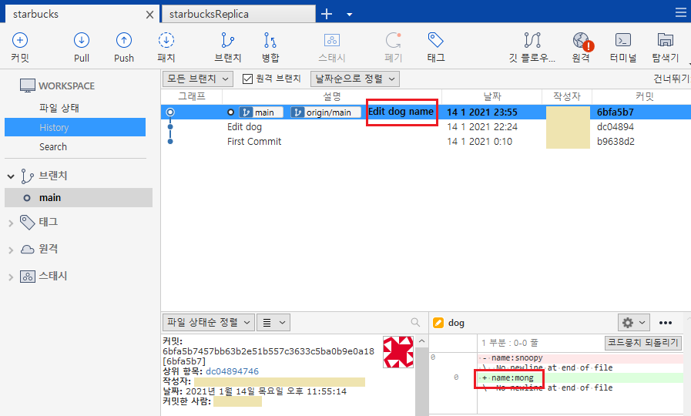Click the 작성자 column header
The width and height of the screenshot is (691, 416).
pos(567,96)
